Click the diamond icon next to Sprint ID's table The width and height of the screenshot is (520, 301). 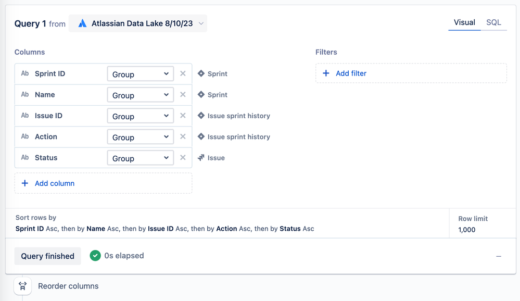201,73
